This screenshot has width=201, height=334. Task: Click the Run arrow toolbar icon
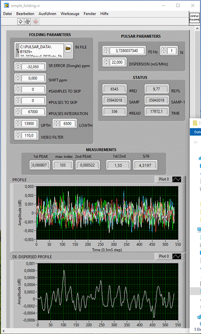coord(21,22)
